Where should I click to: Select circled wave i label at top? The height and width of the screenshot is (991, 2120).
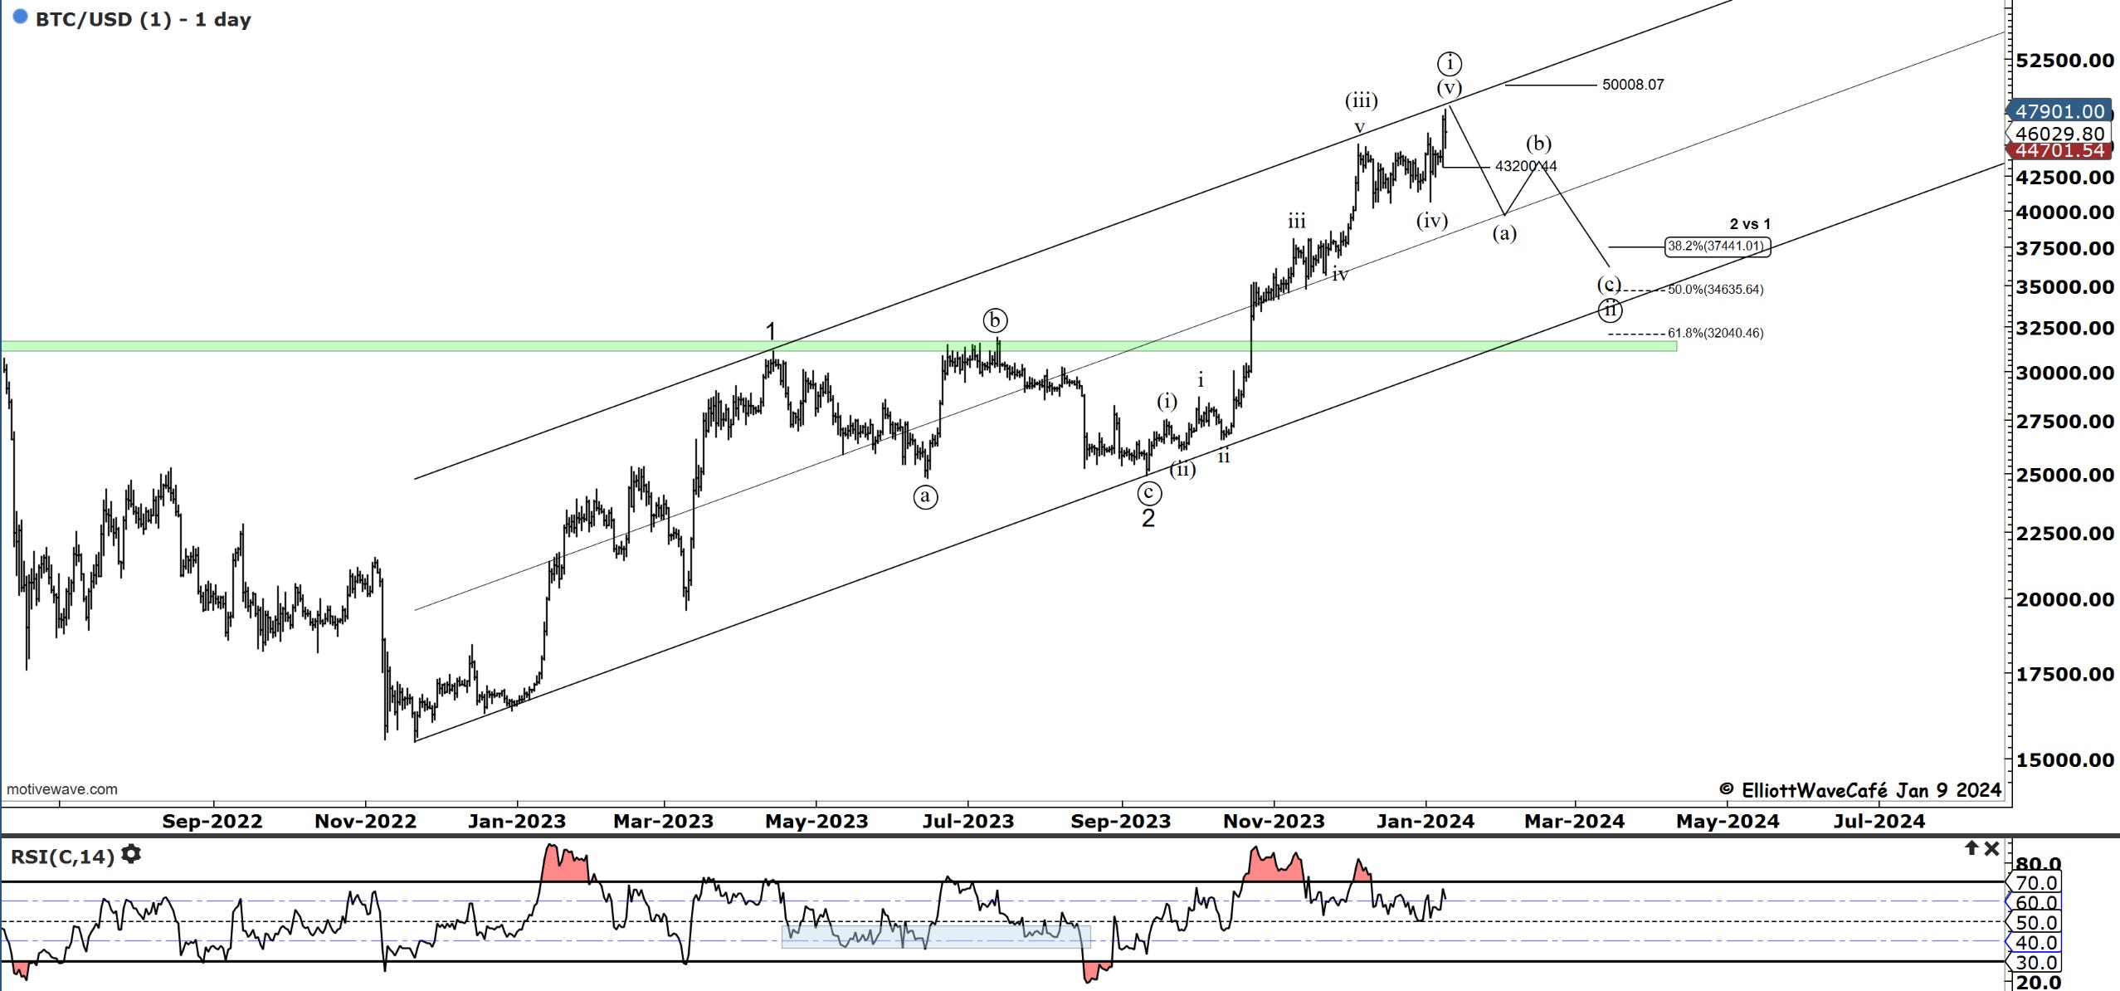point(1450,63)
